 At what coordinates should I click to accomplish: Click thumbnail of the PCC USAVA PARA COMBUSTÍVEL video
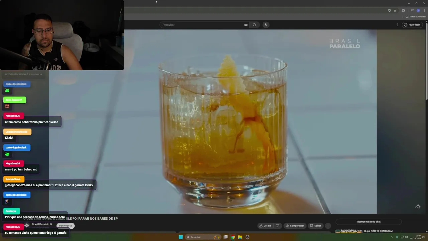pyautogui.click(x=349, y=231)
